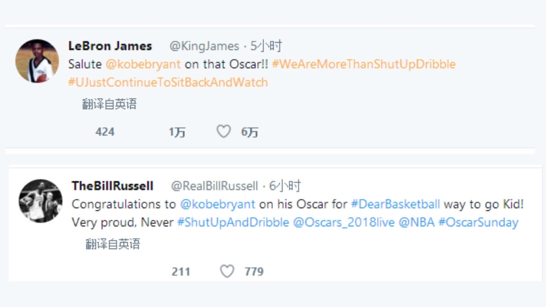Open the @KingJames handle
Image resolution: width=546 pixels, height=307 pixels.
point(204,46)
